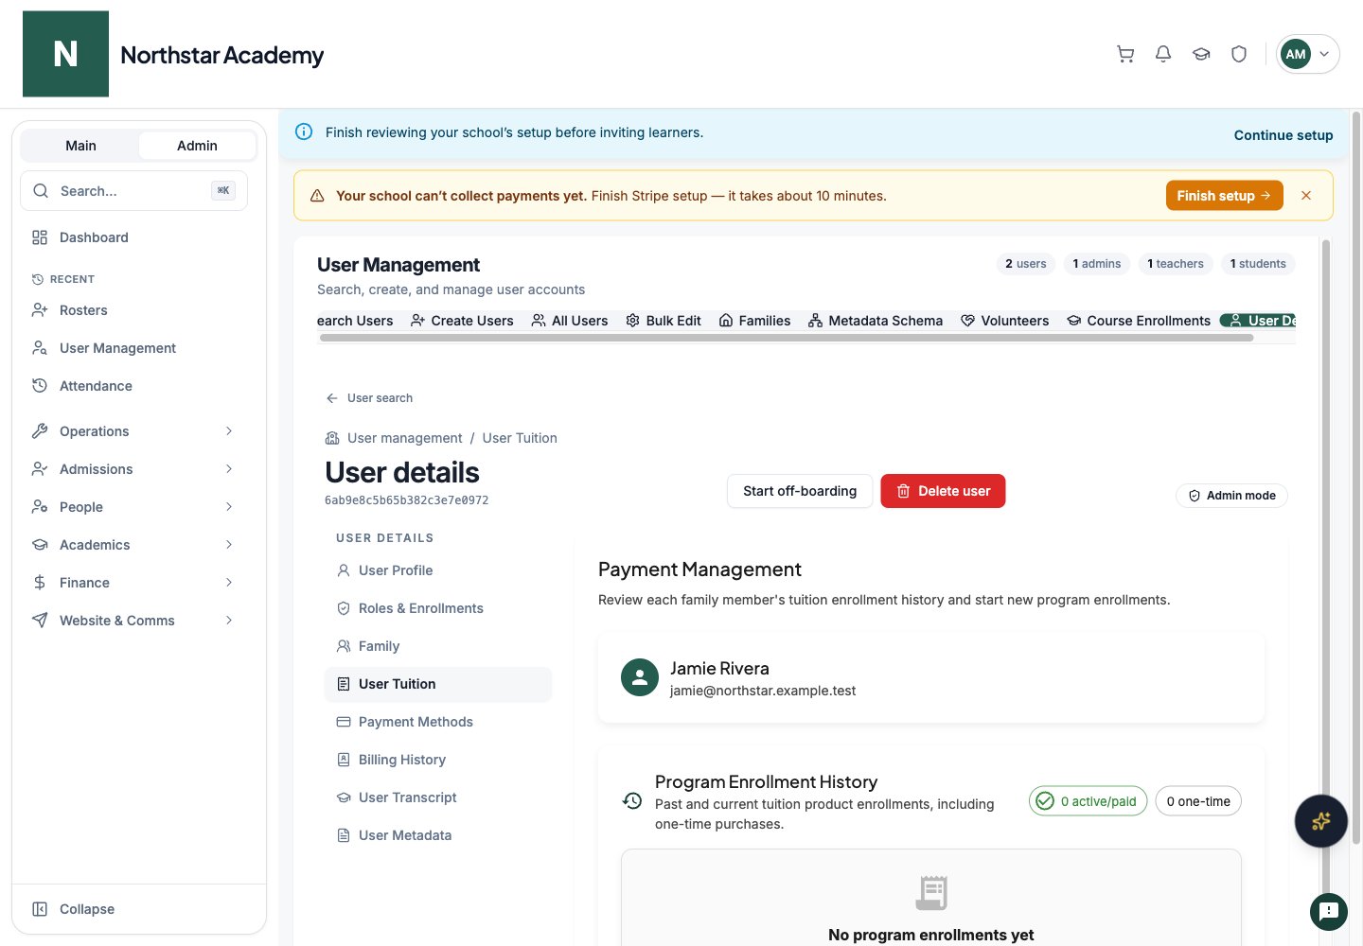The height and width of the screenshot is (946, 1363).
Task: Click the info icon in setup banner
Action: pos(304,132)
